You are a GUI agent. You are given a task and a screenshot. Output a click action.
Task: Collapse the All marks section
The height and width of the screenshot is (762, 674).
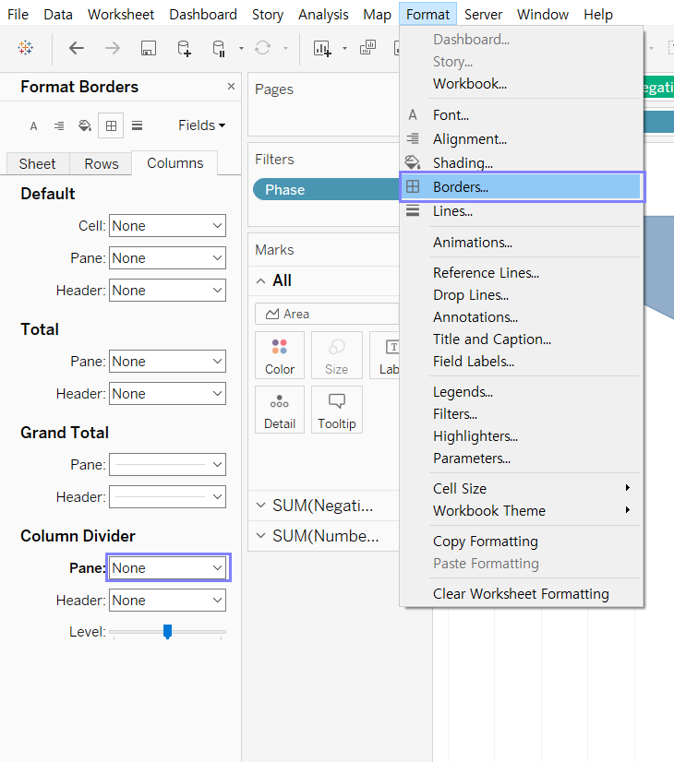(260, 280)
